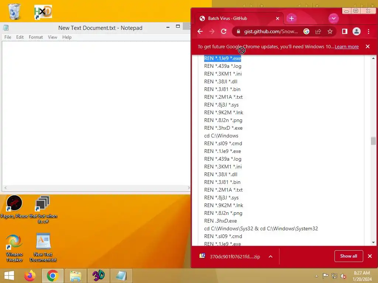
Task: Dismiss the Chrome updates infobar
Action: (367, 46)
